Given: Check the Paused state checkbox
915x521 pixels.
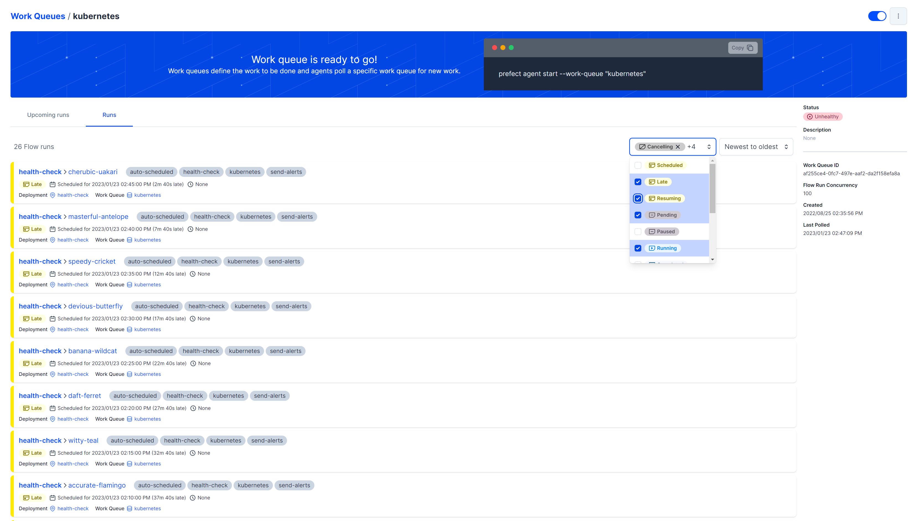Looking at the screenshot, I should pyautogui.click(x=638, y=232).
